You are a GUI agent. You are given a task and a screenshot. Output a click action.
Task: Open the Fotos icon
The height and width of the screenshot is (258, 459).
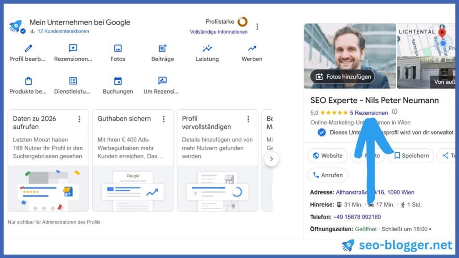[x=118, y=48]
